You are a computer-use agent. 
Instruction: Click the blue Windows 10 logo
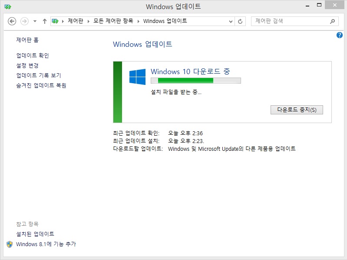coord(137,77)
